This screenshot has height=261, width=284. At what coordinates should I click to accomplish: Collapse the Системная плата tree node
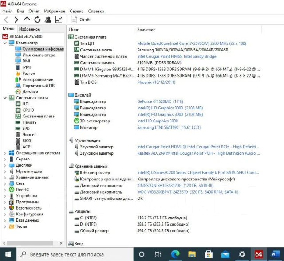coord(5,98)
